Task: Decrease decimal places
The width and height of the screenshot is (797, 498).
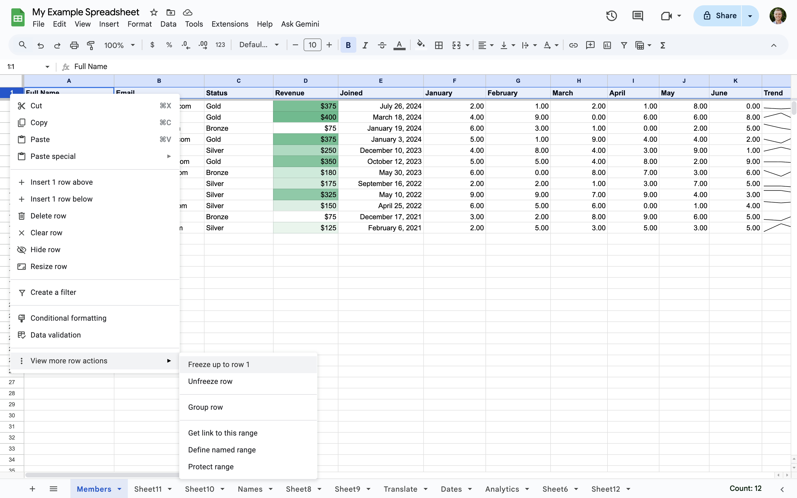Action: click(x=186, y=45)
